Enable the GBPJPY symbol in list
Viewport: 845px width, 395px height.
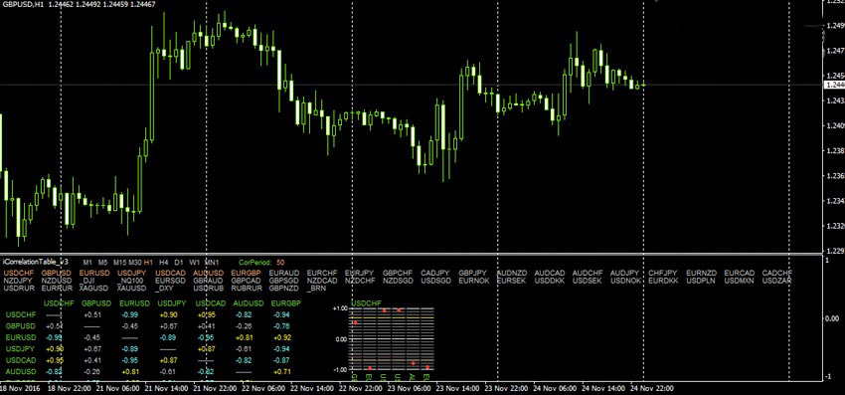pos(472,273)
